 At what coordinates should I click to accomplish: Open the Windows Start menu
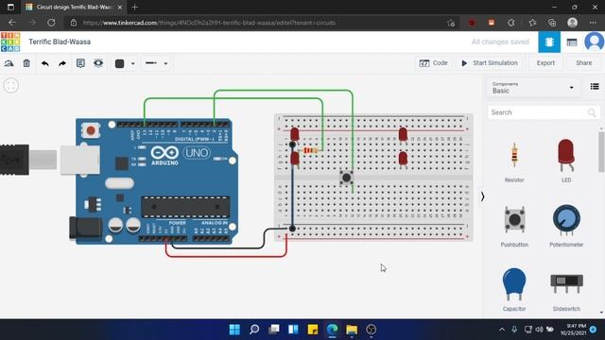(x=234, y=330)
